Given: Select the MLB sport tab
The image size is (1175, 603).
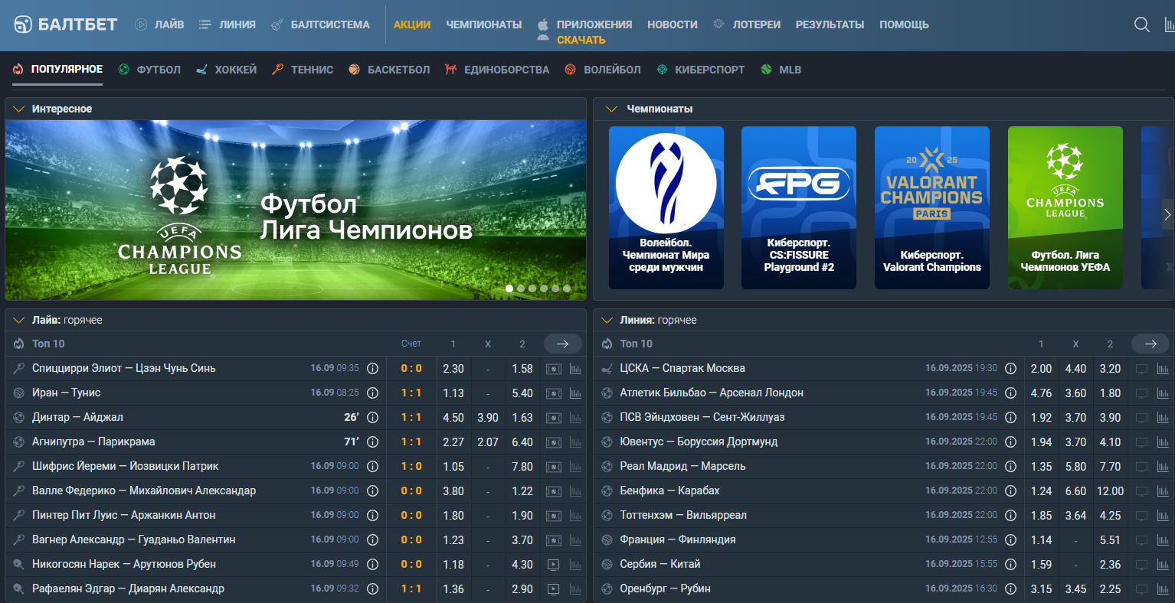Looking at the screenshot, I should pyautogui.click(x=781, y=70).
